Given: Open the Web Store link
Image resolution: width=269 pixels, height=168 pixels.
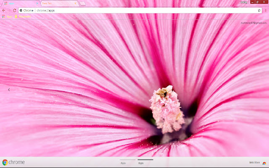Looking at the screenshot, I should (x=254, y=163).
